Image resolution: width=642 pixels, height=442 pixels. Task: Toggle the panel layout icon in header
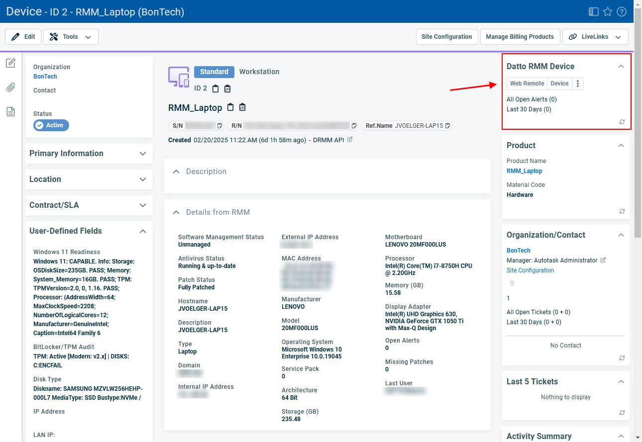pyautogui.click(x=593, y=11)
